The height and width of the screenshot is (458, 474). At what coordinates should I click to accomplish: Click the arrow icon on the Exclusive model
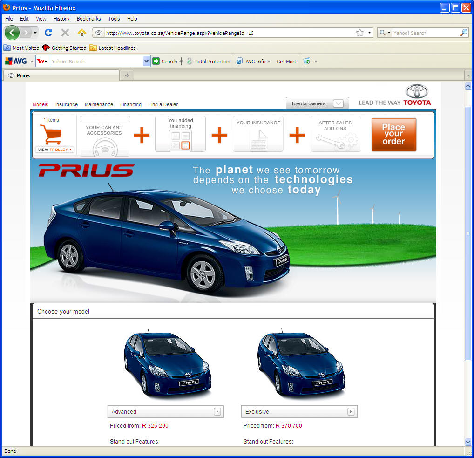(351, 411)
